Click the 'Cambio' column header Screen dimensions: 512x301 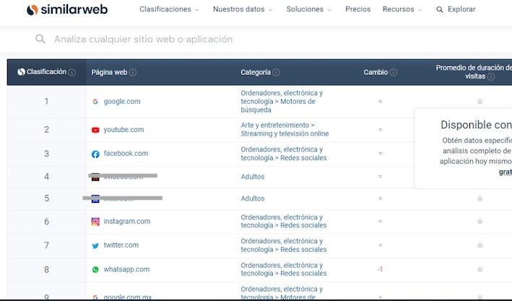[376, 72]
